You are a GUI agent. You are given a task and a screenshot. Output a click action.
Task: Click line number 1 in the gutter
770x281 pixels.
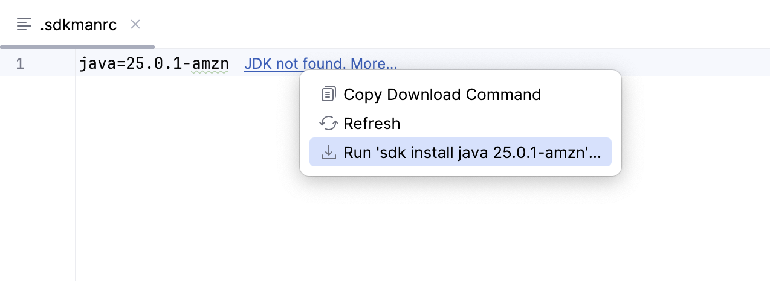tap(20, 63)
